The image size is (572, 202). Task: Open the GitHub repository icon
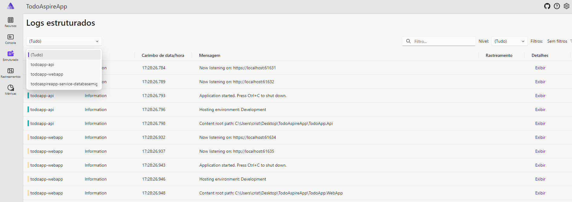547,6
